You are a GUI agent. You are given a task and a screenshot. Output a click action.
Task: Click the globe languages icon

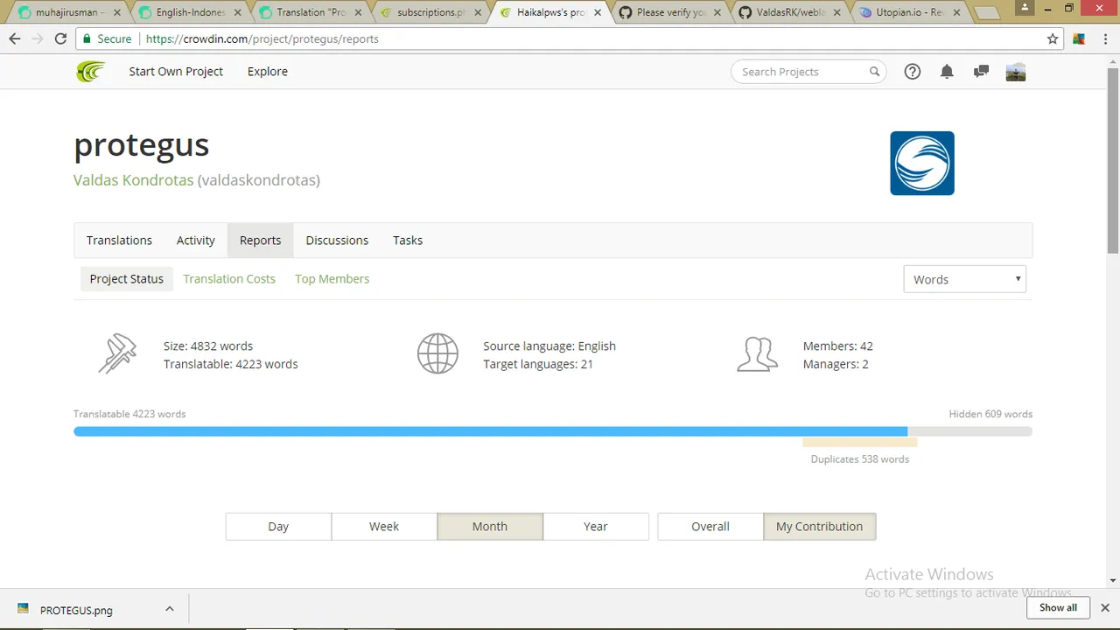click(437, 354)
